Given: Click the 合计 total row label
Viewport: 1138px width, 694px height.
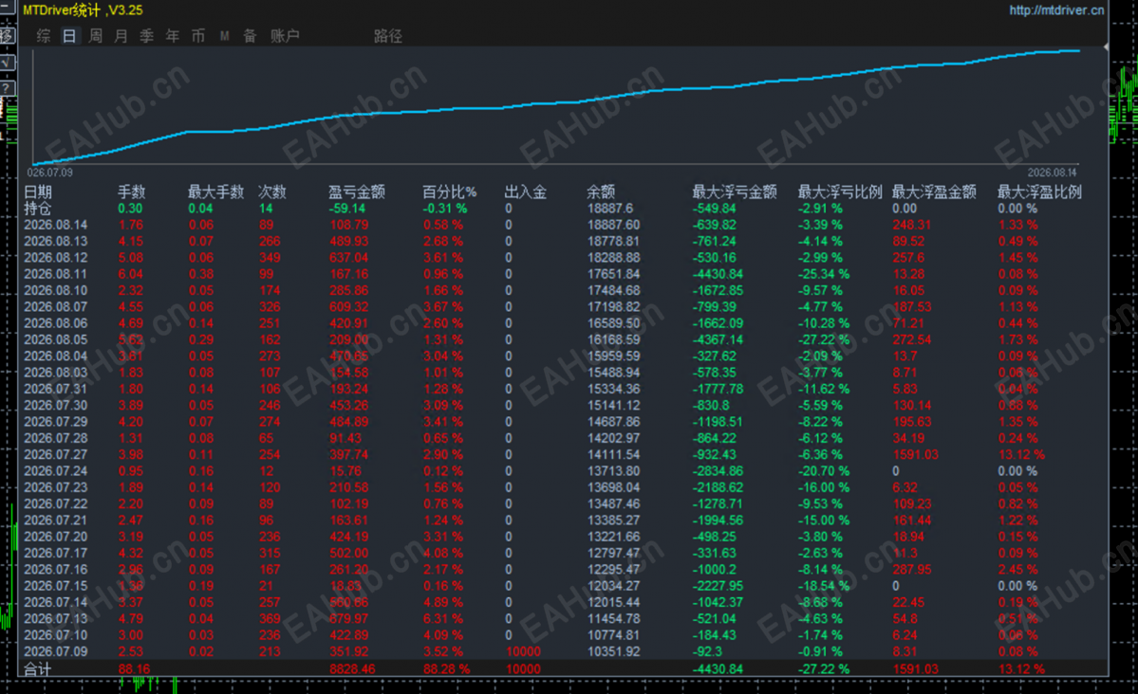Looking at the screenshot, I should 38,668.
